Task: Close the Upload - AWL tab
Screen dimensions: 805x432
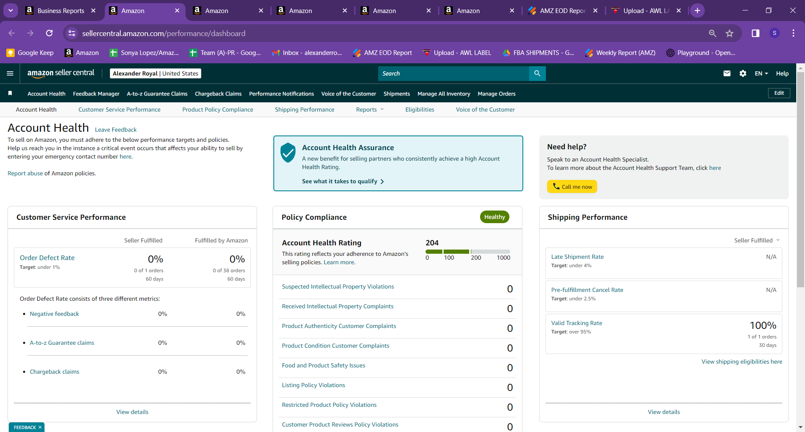Action: pyautogui.click(x=679, y=10)
